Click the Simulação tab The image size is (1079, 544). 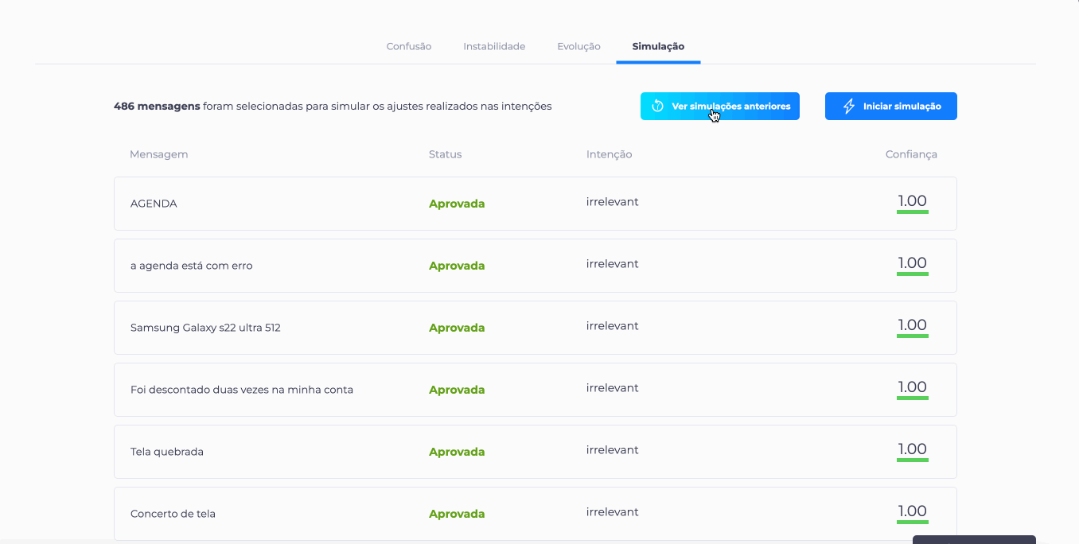pos(658,46)
